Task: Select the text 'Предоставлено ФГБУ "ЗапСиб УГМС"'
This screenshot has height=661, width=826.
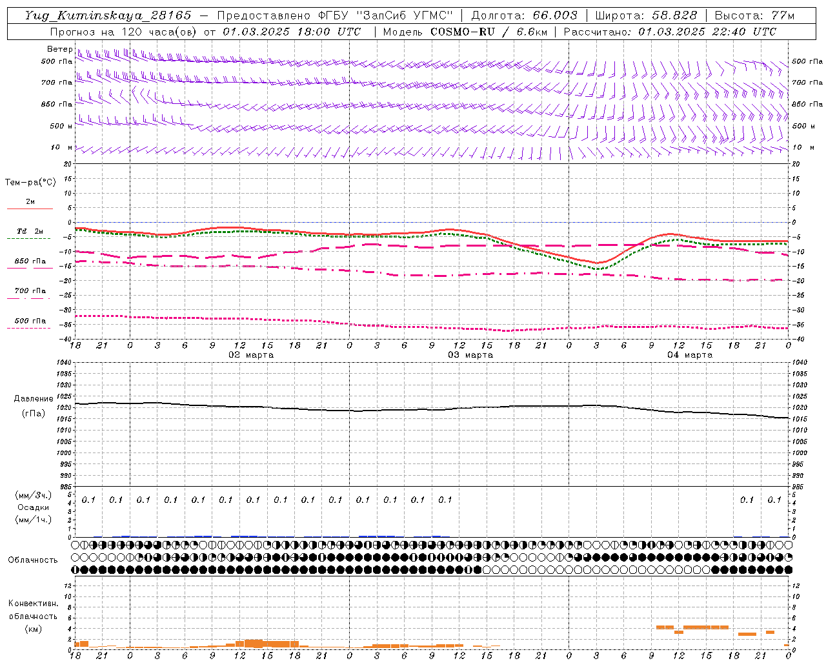Action: (335, 15)
